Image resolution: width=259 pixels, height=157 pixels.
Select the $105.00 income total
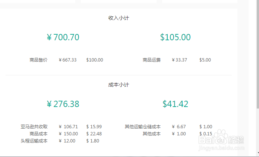pyautogui.click(x=175, y=37)
